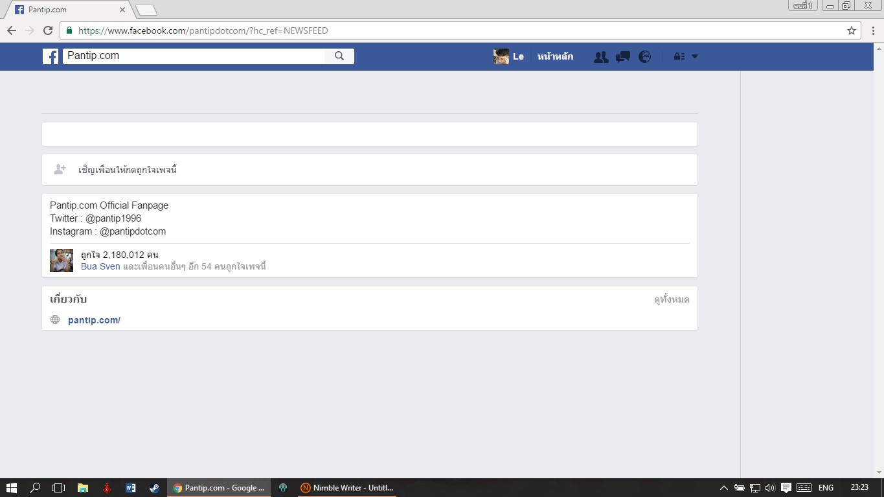Open the network icon in the system tray

[754, 488]
